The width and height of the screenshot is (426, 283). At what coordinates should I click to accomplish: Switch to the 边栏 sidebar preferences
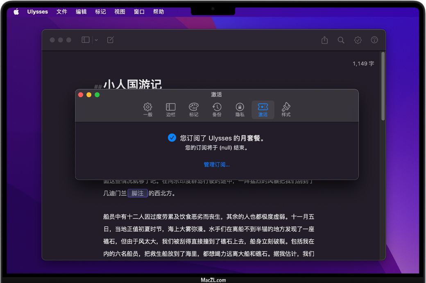point(171,110)
